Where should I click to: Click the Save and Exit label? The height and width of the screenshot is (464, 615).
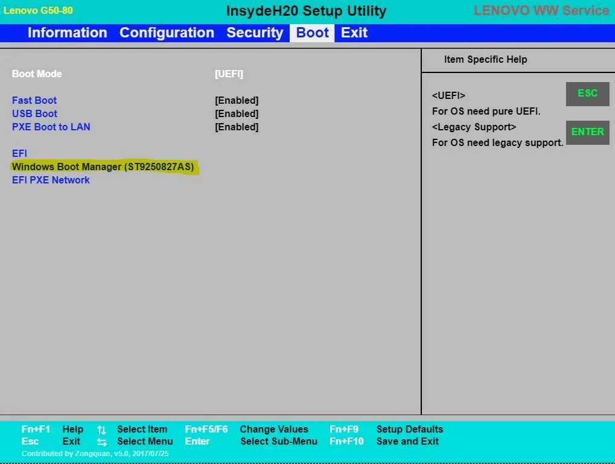click(x=407, y=441)
